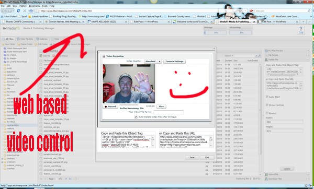
Task: Click the Firefox stop loading icon
Action: pyautogui.click(x=25, y=11)
